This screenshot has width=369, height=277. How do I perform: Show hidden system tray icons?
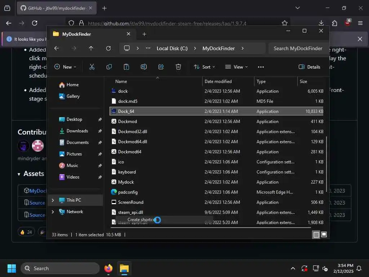pos(293,268)
